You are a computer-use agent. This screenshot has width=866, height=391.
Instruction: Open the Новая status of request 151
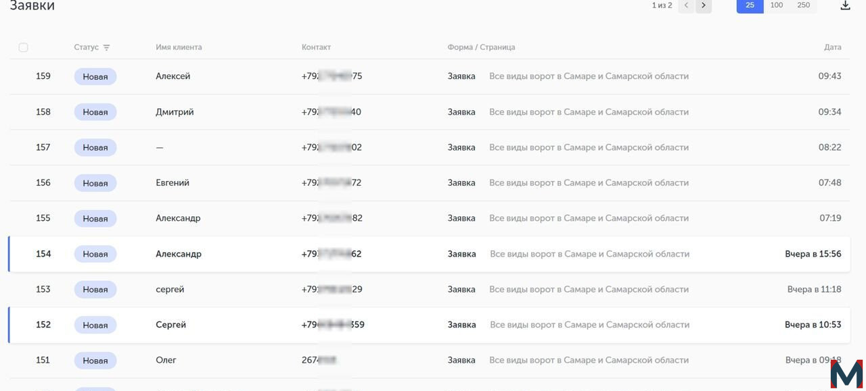point(95,361)
